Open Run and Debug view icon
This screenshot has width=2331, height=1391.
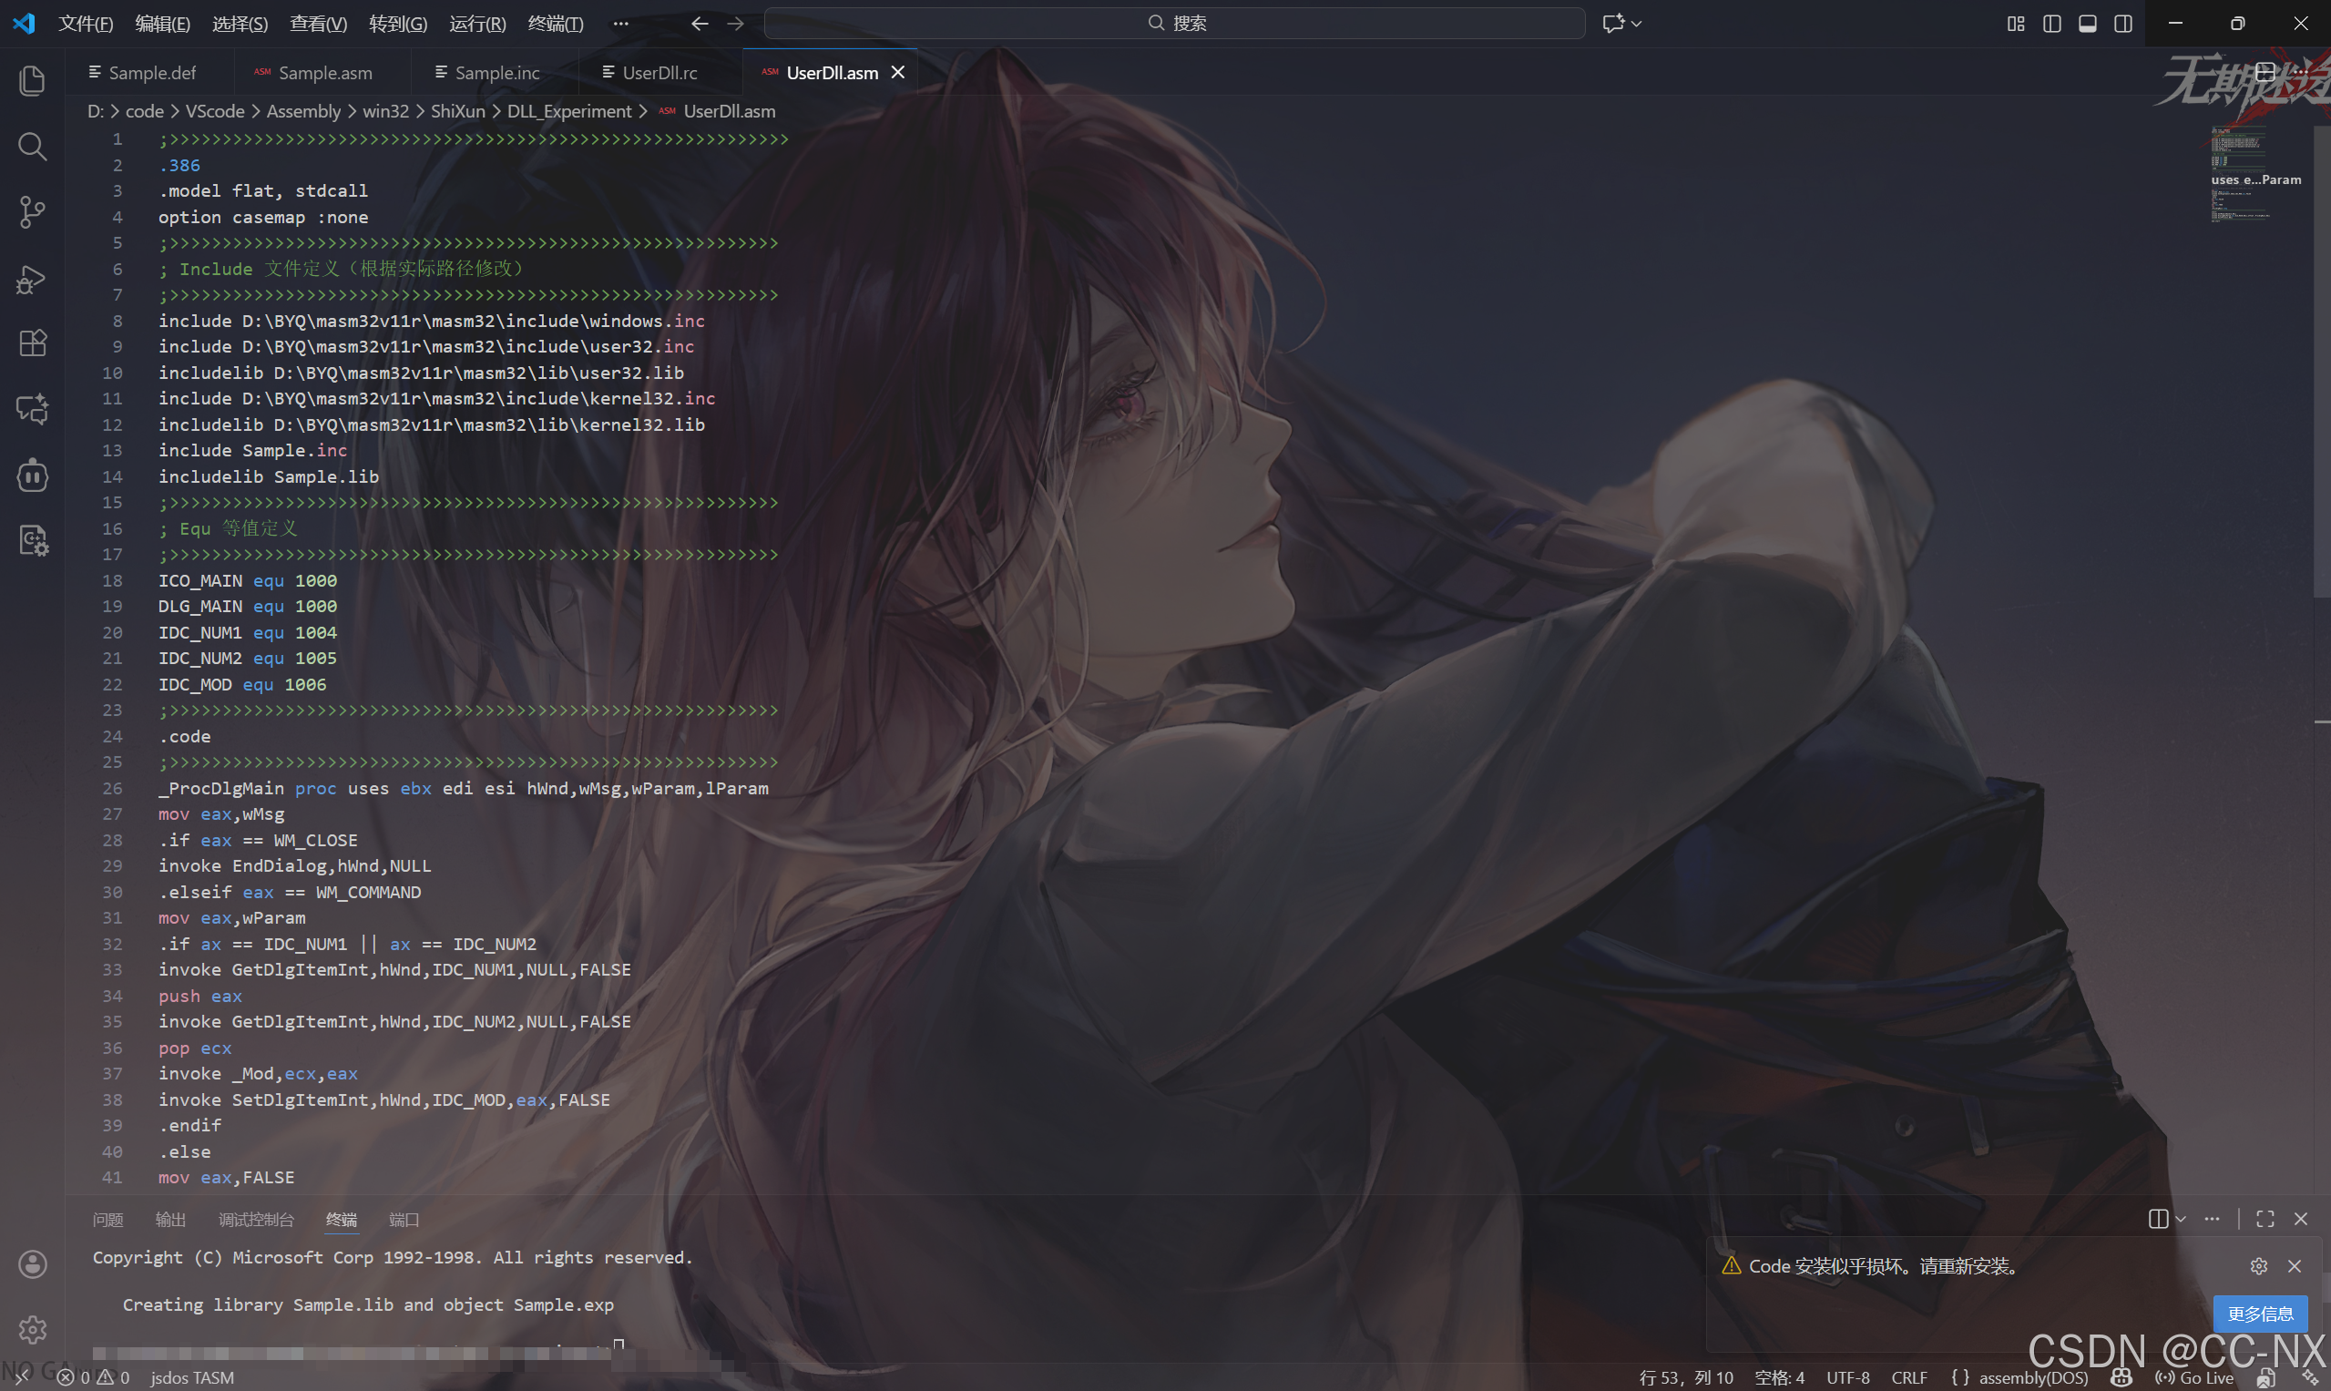point(32,279)
